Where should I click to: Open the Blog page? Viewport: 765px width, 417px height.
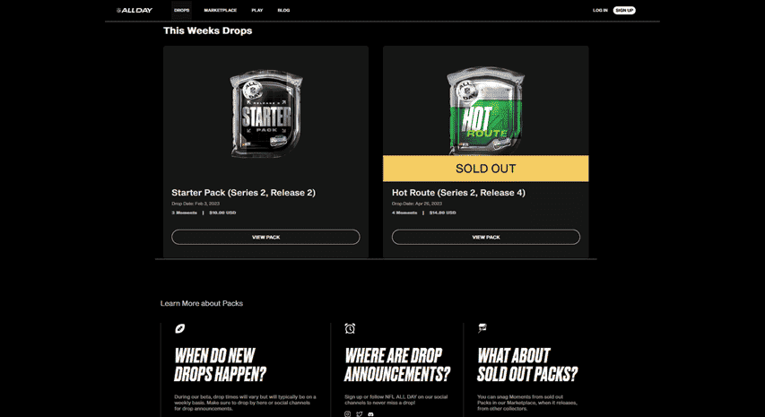tap(283, 10)
